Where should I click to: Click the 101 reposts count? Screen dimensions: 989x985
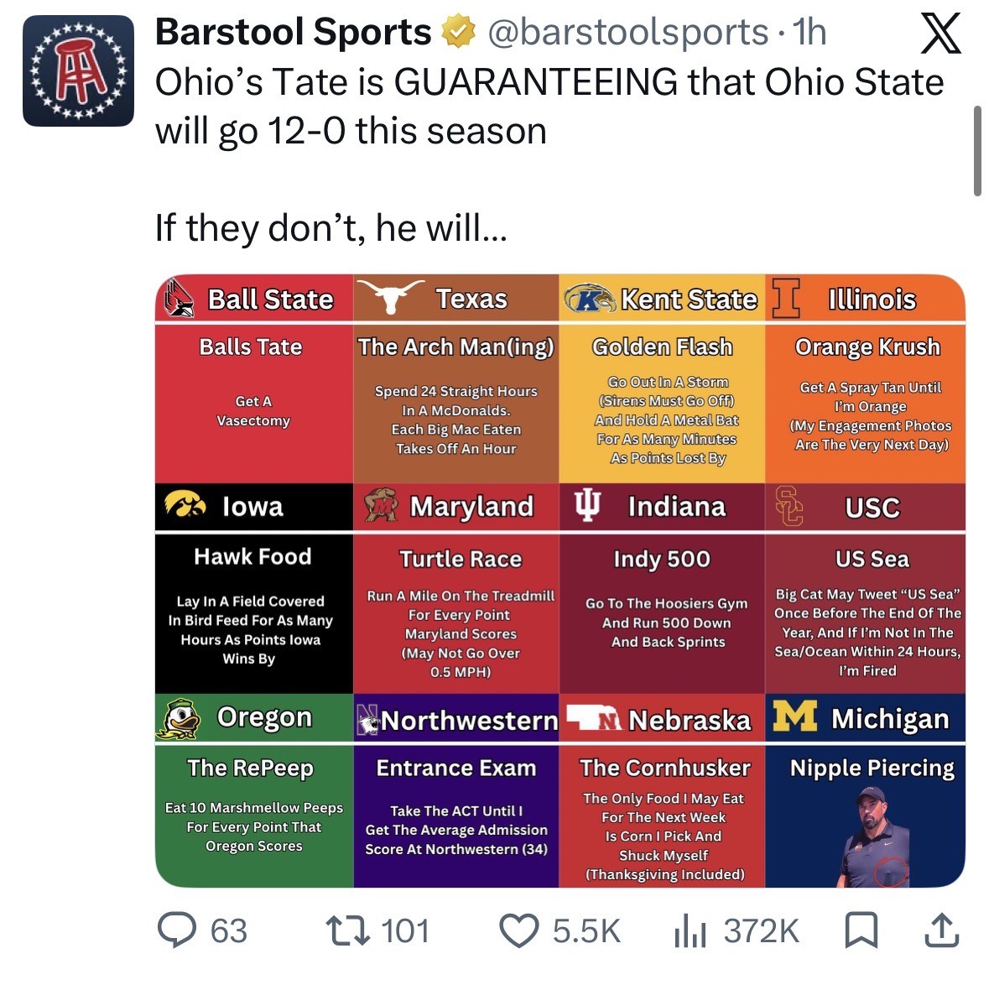tap(405, 931)
